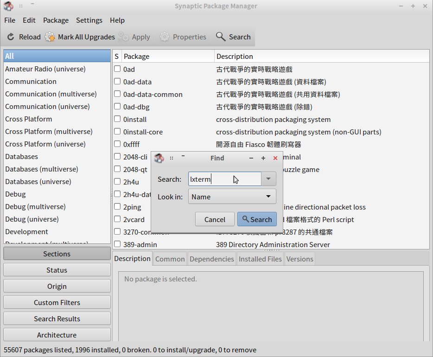This screenshot has height=357, width=433.
Task: Click the Find dialog app icon
Action: tap(159, 158)
